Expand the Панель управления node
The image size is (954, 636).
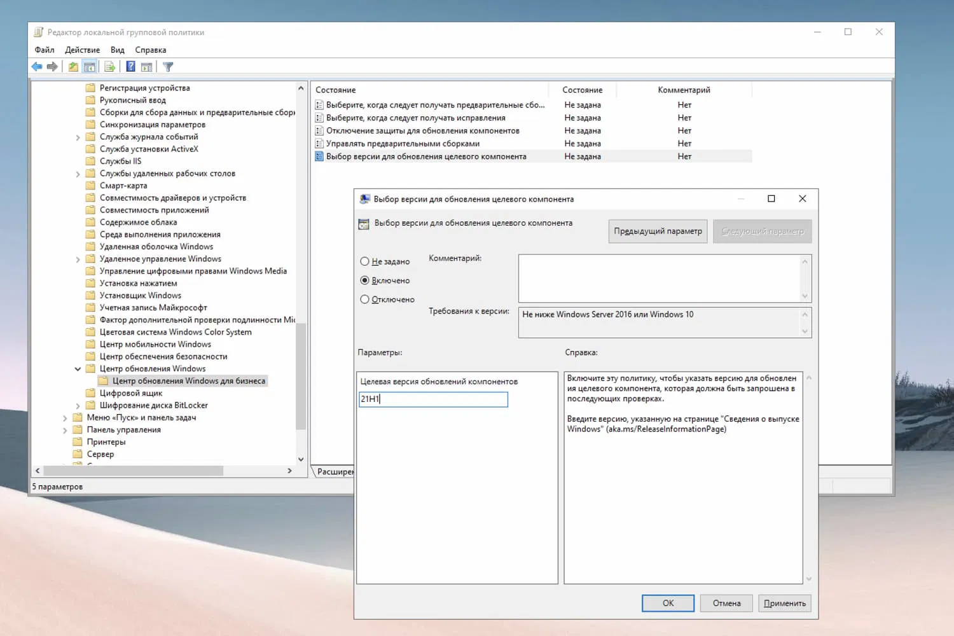pyautogui.click(x=65, y=430)
